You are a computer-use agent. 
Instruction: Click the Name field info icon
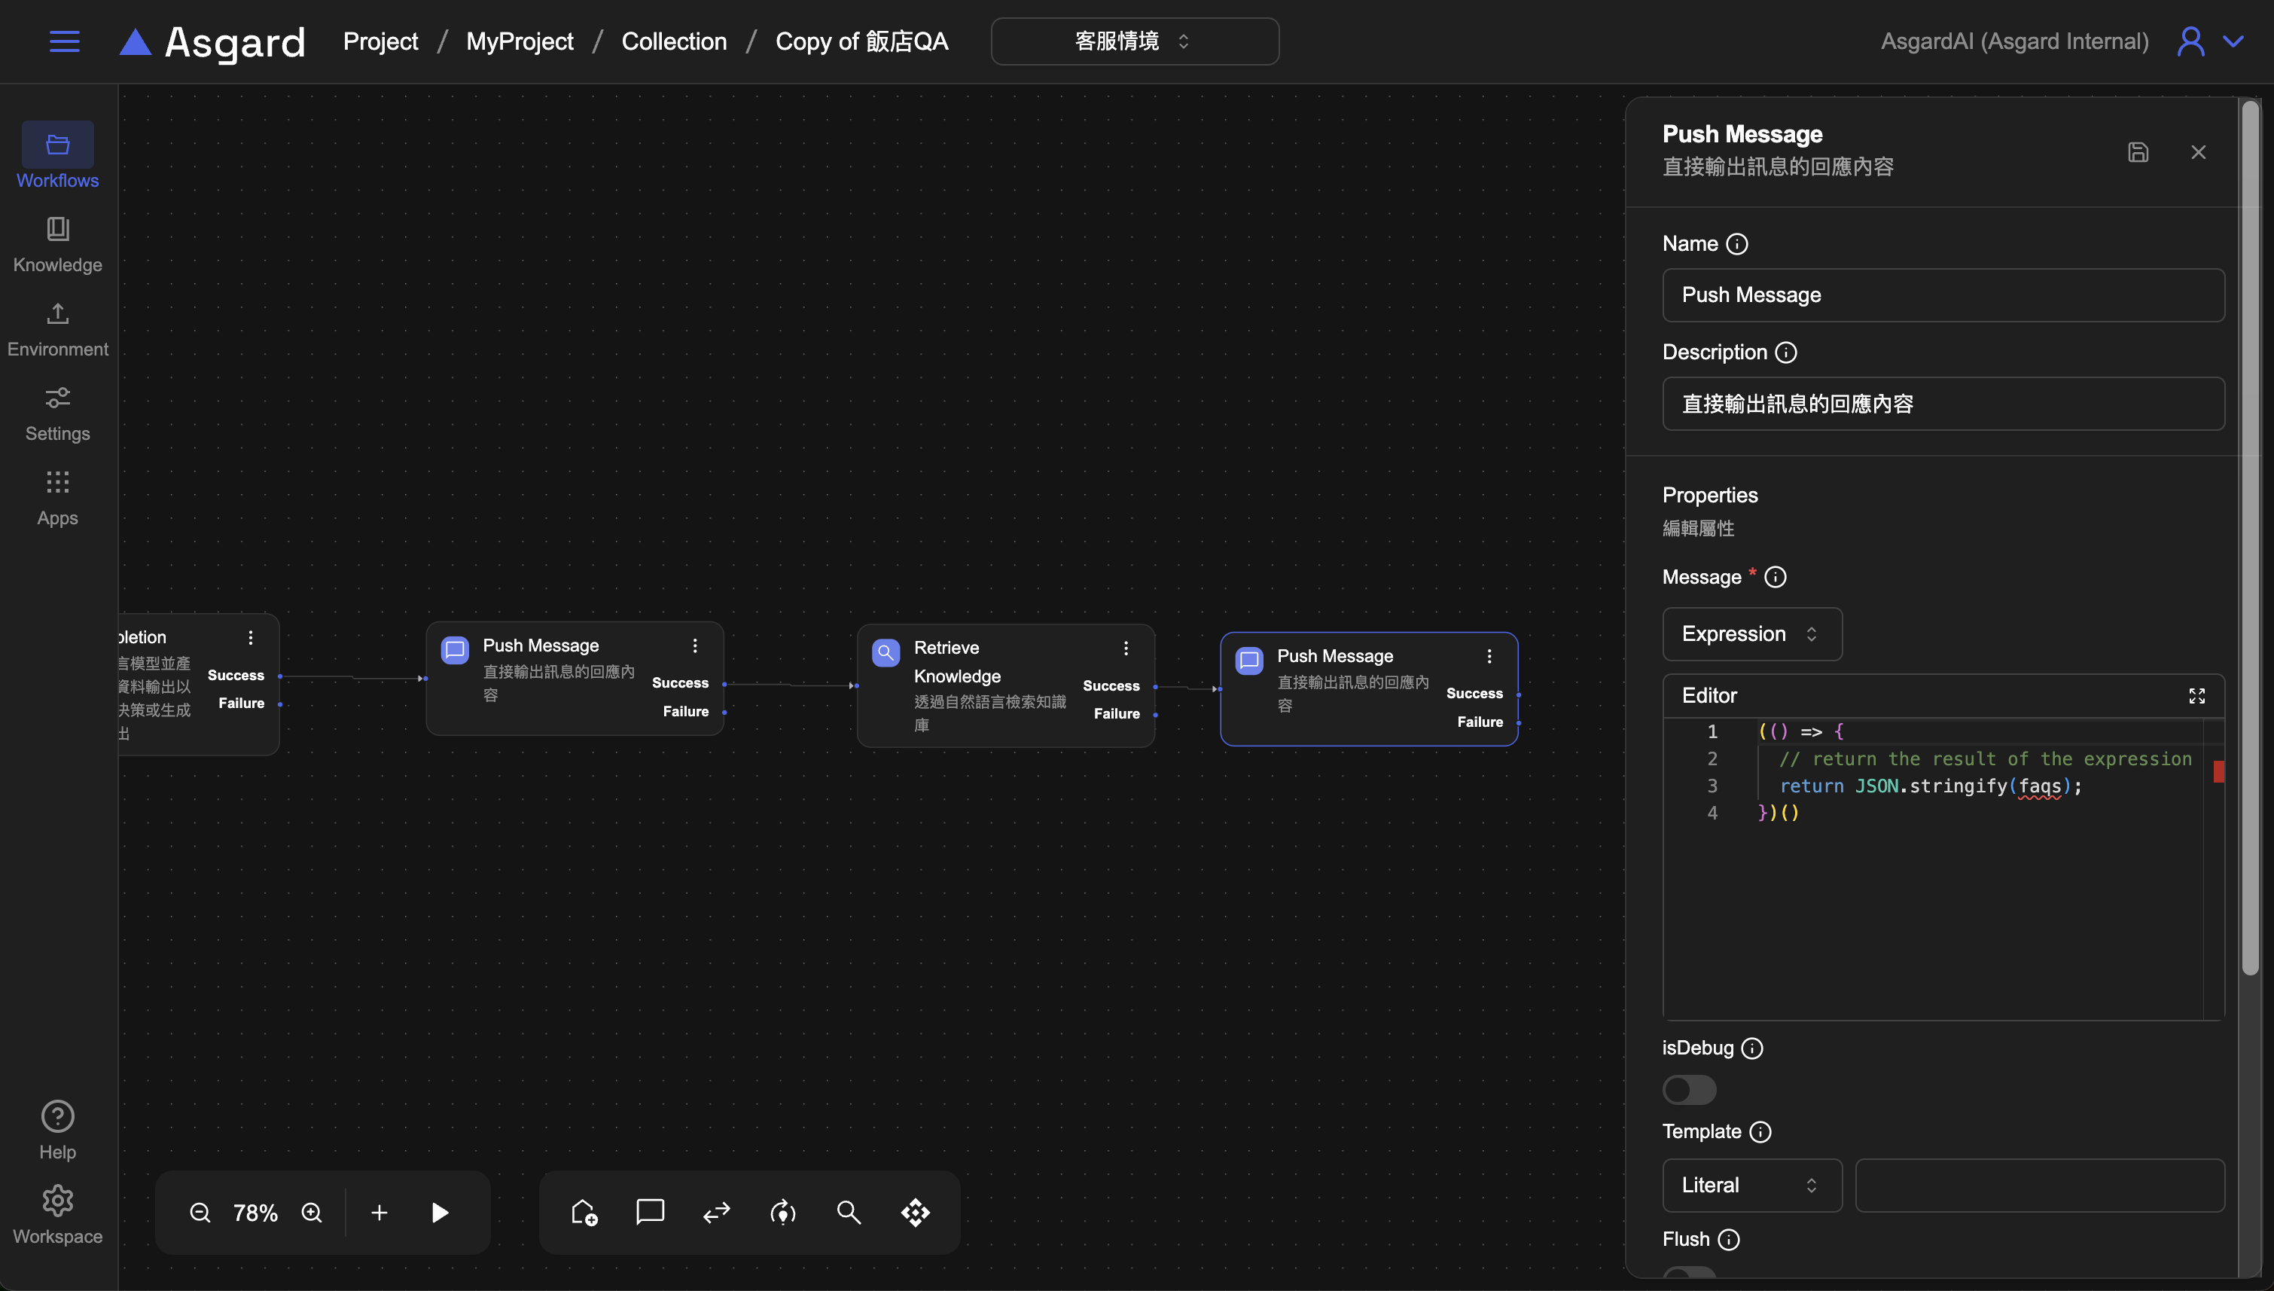(1737, 244)
